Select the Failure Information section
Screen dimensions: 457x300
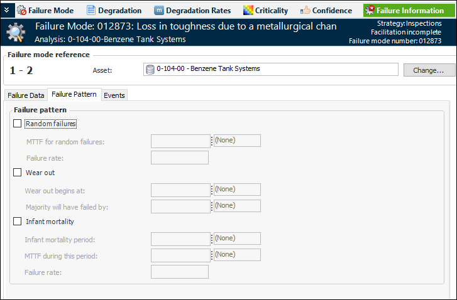pyautogui.click(x=409, y=11)
